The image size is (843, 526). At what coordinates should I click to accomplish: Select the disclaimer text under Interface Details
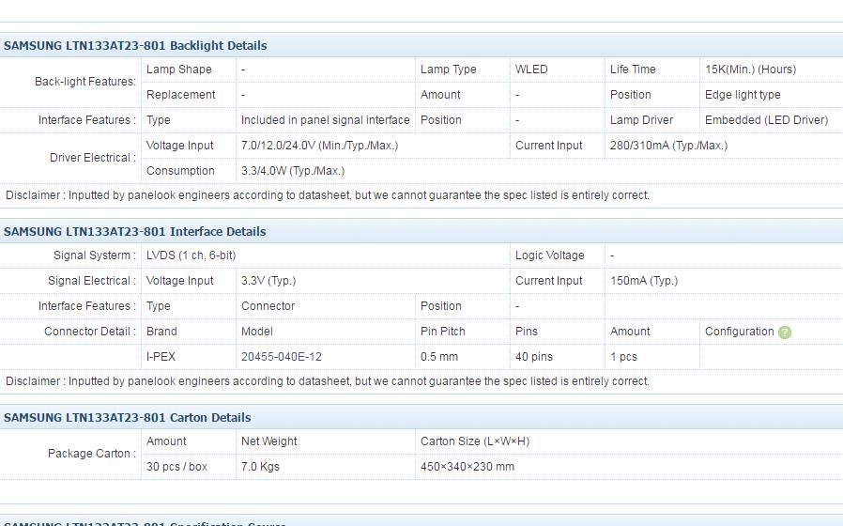pos(327,381)
